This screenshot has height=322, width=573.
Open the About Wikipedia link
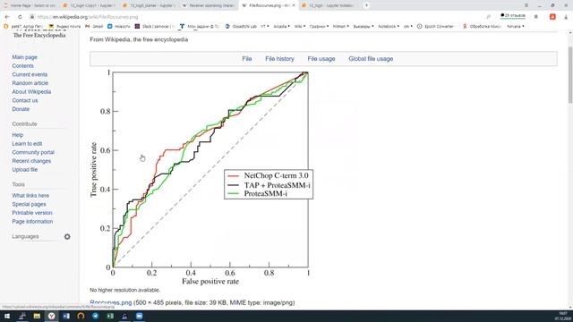coord(31,91)
